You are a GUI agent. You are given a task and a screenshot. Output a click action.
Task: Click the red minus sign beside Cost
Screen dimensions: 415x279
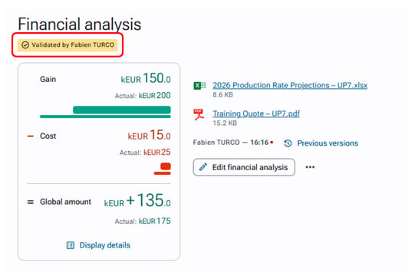pyautogui.click(x=31, y=136)
